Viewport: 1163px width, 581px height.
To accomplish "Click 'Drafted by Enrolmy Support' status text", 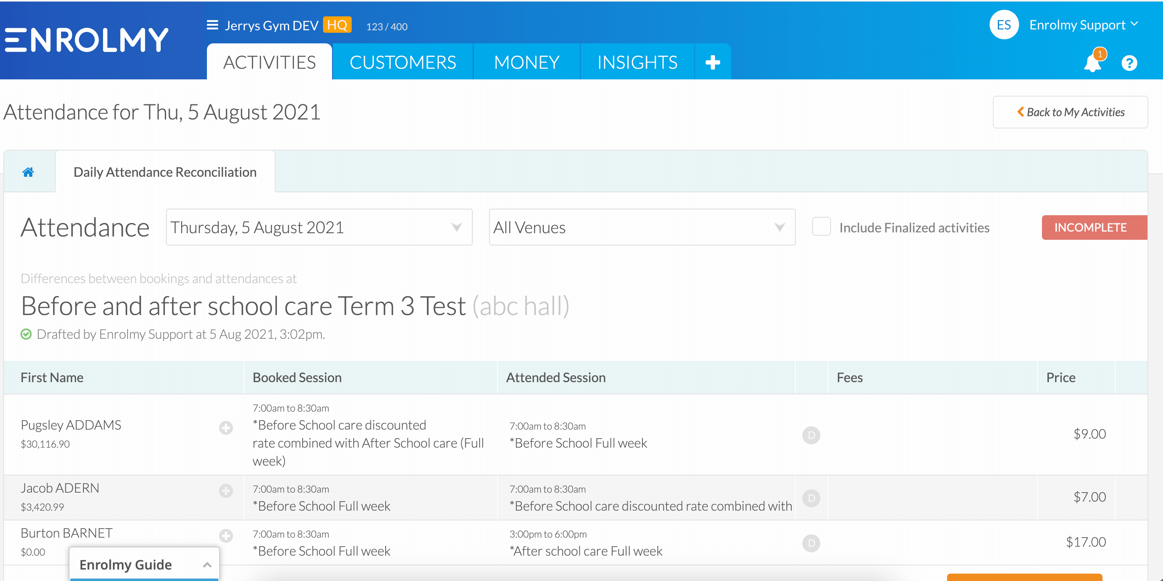I will (181, 334).
